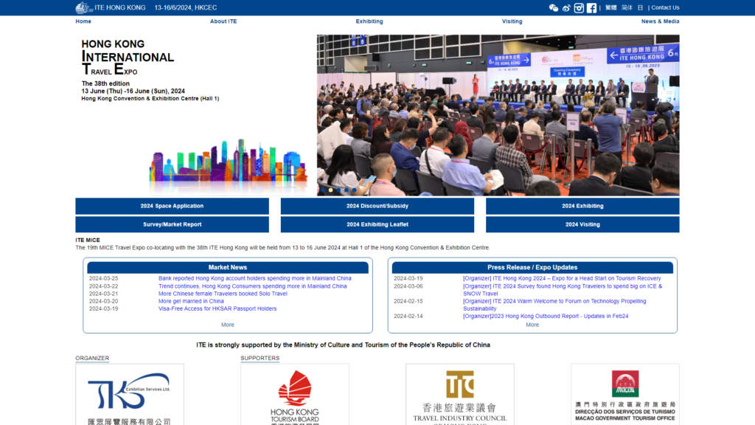Open the 2024 Exhibiting Leaflet button

(x=377, y=224)
